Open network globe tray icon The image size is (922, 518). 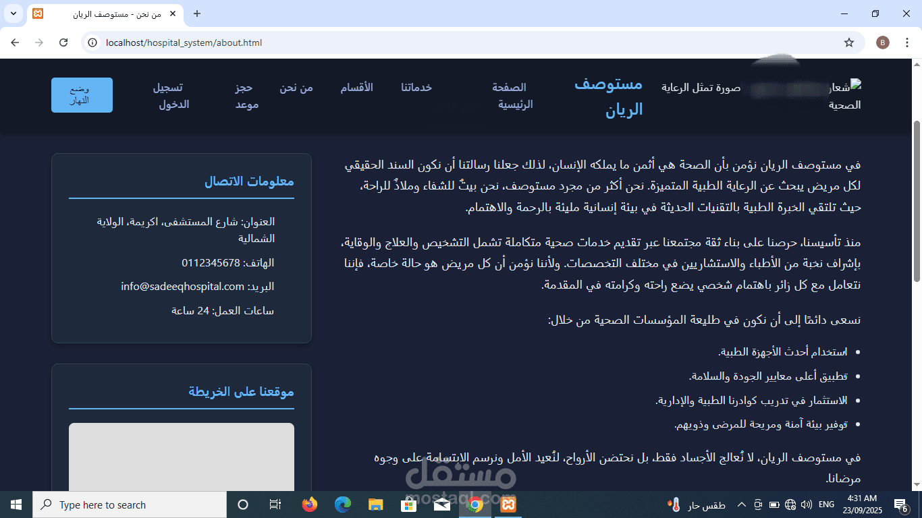pos(790,505)
